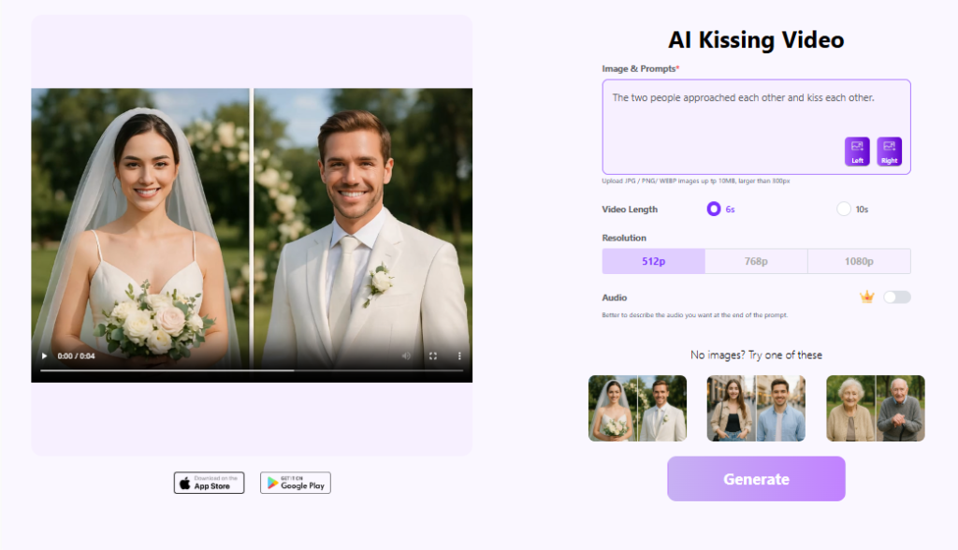This screenshot has width=958, height=550.
Task: Mute the video volume icon
Action: pos(407,356)
